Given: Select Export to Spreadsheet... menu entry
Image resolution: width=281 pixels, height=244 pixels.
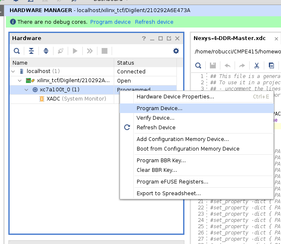Looking at the screenshot, I should pos(197,194).
